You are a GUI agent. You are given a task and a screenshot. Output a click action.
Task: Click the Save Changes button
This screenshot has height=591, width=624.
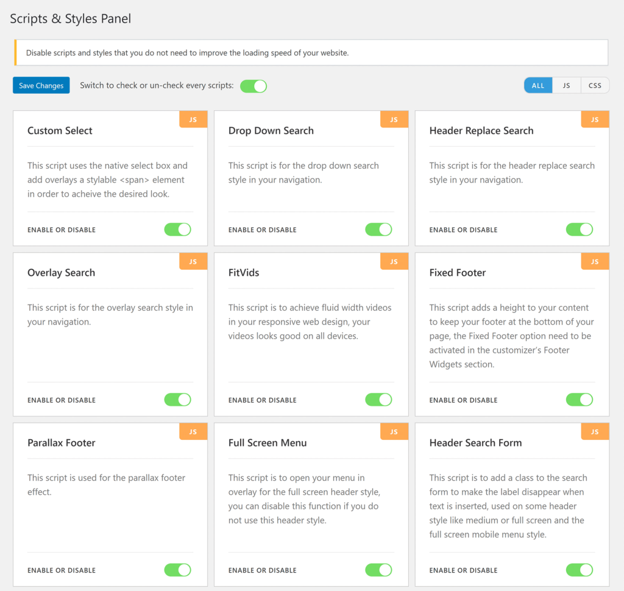pyautogui.click(x=41, y=85)
